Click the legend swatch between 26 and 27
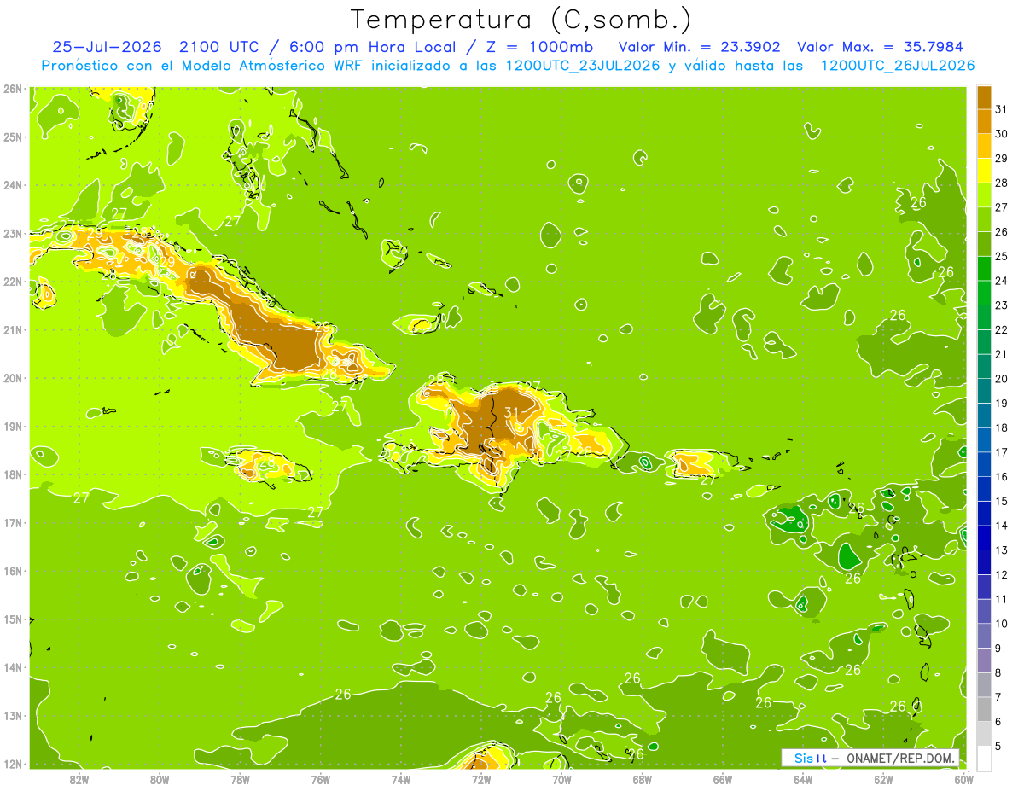 click(984, 219)
